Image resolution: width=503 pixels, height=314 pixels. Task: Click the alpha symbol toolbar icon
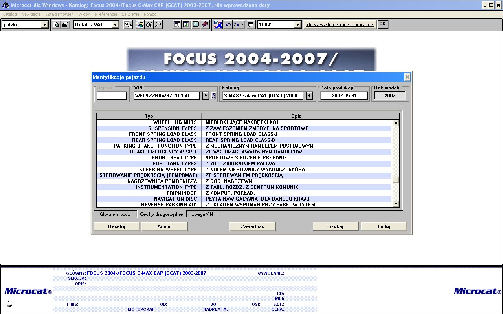click(149, 24)
